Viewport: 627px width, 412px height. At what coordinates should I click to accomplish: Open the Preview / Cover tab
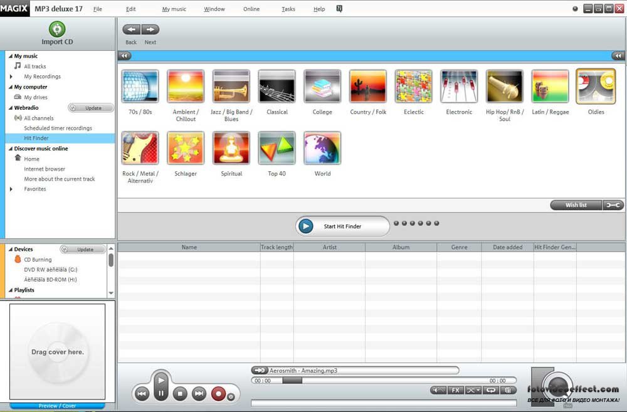[58, 406]
